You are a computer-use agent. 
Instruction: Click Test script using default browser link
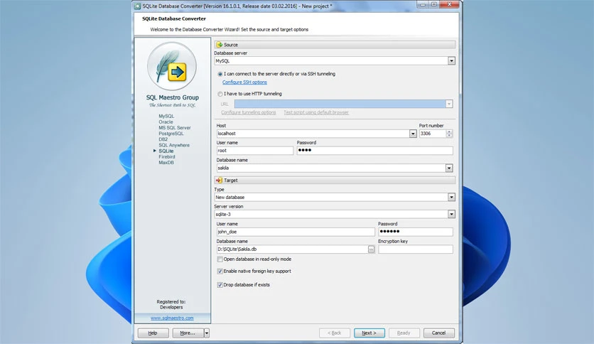(316, 112)
